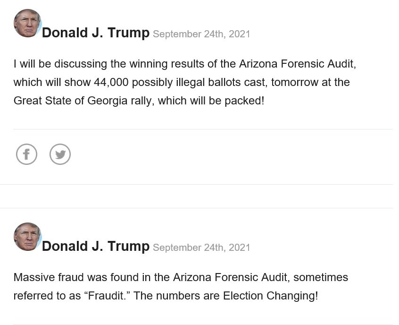This screenshot has height=325, width=399.
Task: Click the profile avatar on the top post
Action: coord(27,23)
